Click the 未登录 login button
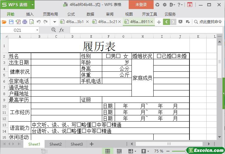Screen dimensions: 225x154 coord(141,5)
